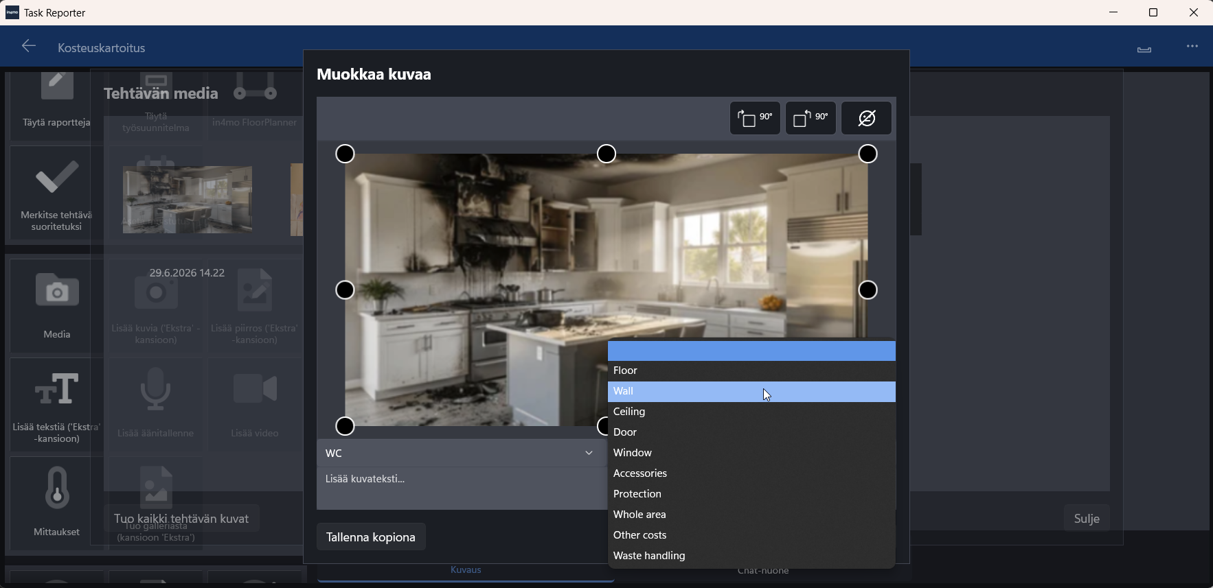Click the Tehtävän media heading
This screenshot has width=1213, height=588.
click(x=161, y=93)
